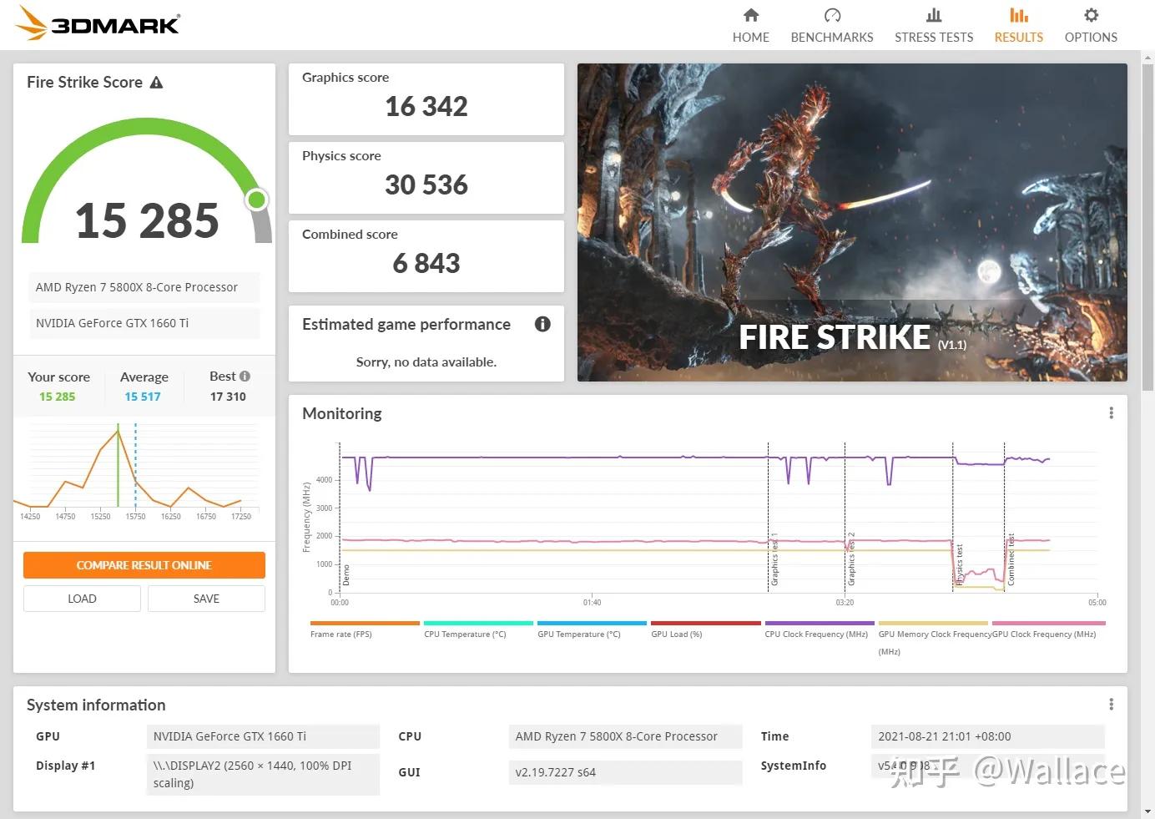Click the Benchmarks refresh-style icon
This screenshot has width=1155, height=819.
[x=831, y=14]
